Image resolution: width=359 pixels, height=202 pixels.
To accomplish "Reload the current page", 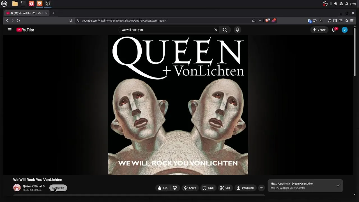I will point(18,20).
